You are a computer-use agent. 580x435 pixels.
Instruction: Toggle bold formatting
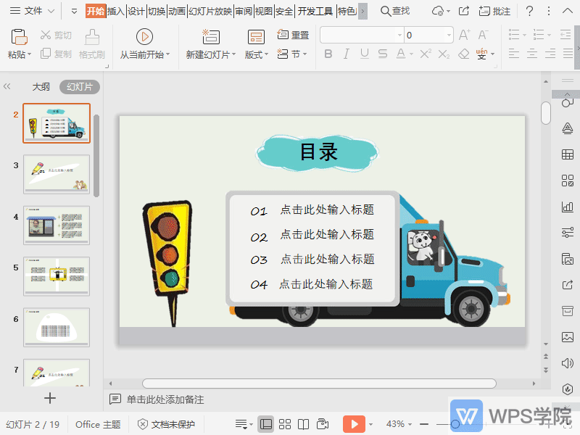[x=328, y=53]
